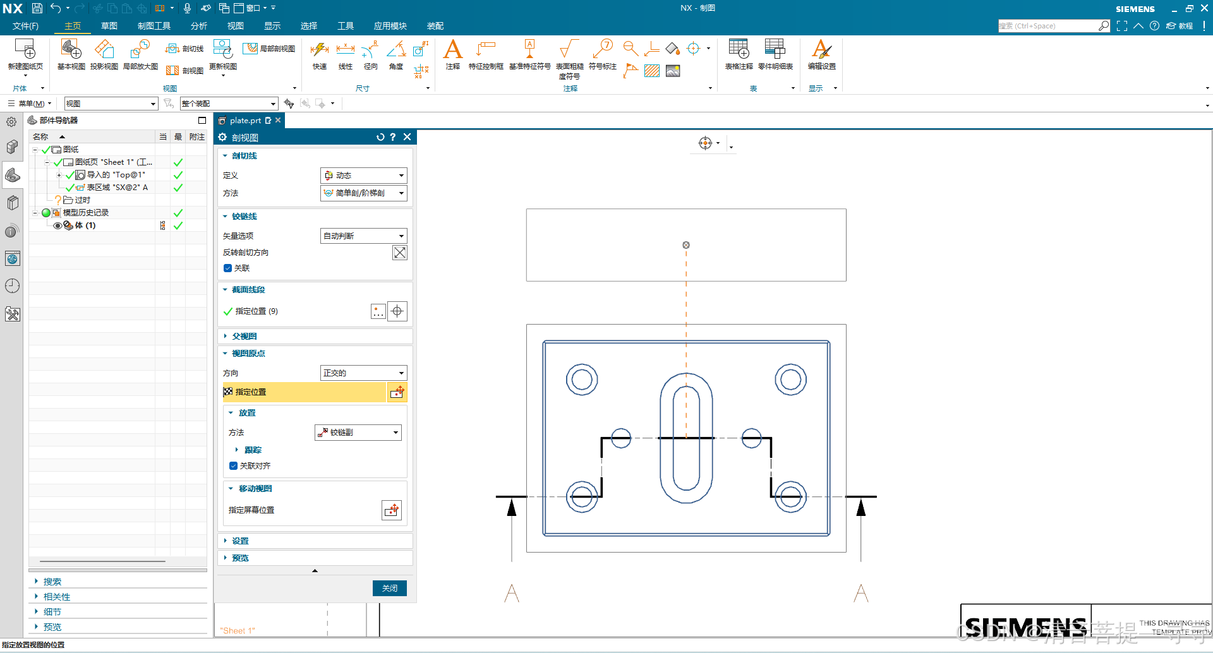Image resolution: width=1213 pixels, height=653 pixels.
Task: Open the 矢量选项 dropdown showing 自动判断
Action: coord(364,236)
